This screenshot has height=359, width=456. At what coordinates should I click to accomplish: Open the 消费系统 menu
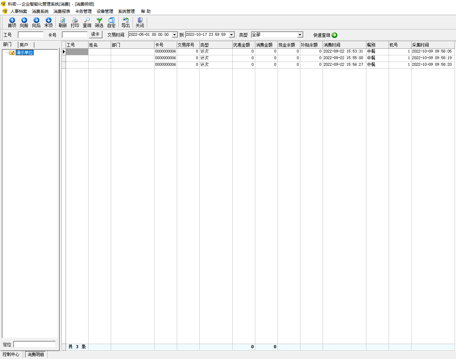click(40, 11)
